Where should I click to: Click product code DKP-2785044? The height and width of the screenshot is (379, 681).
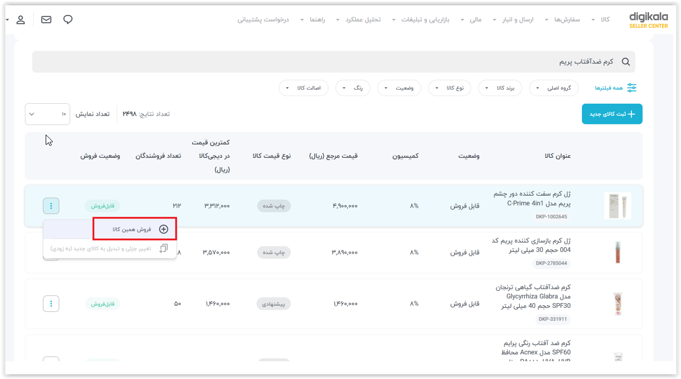(x=551, y=263)
